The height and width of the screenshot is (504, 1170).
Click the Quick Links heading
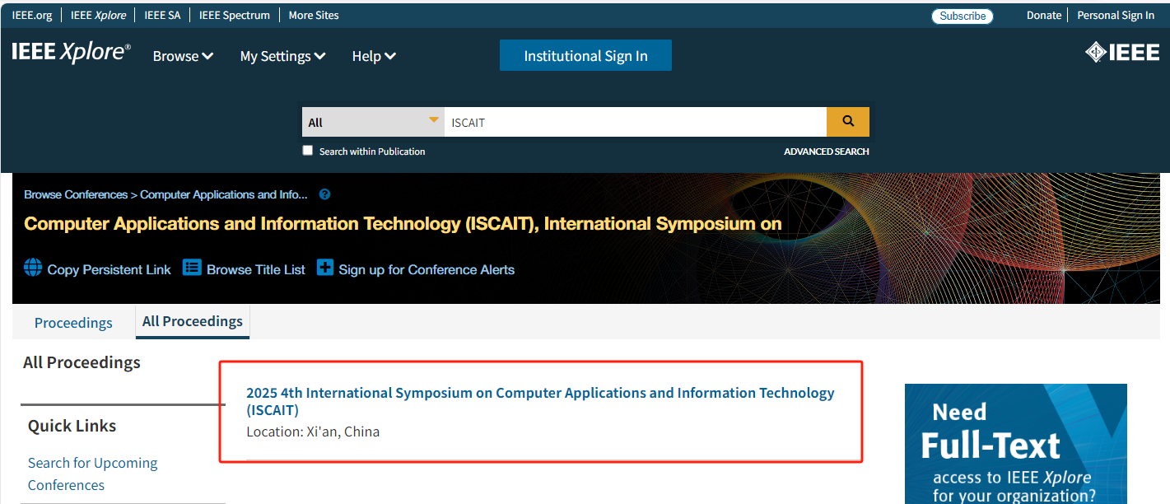pyautogui.click(x=72, y=426)
